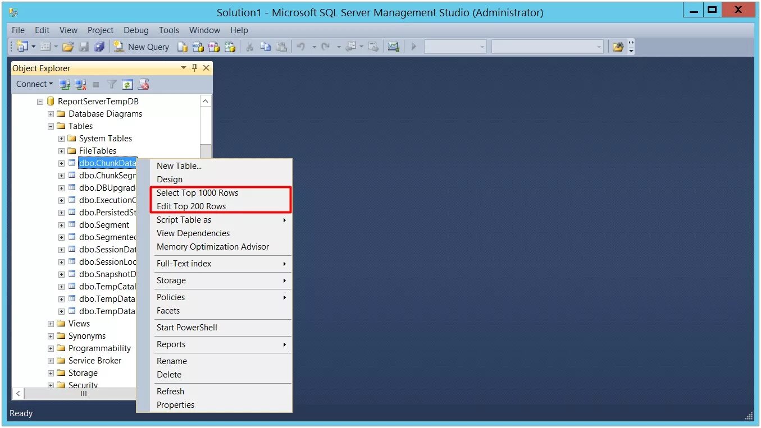This screenshot has width=761, height=428.
Task: Click Refresh icon in Object Explorer toolbar
Action: click(x=127, y=84)
